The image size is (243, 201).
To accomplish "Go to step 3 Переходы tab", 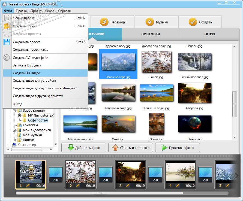I will point(113,22).
